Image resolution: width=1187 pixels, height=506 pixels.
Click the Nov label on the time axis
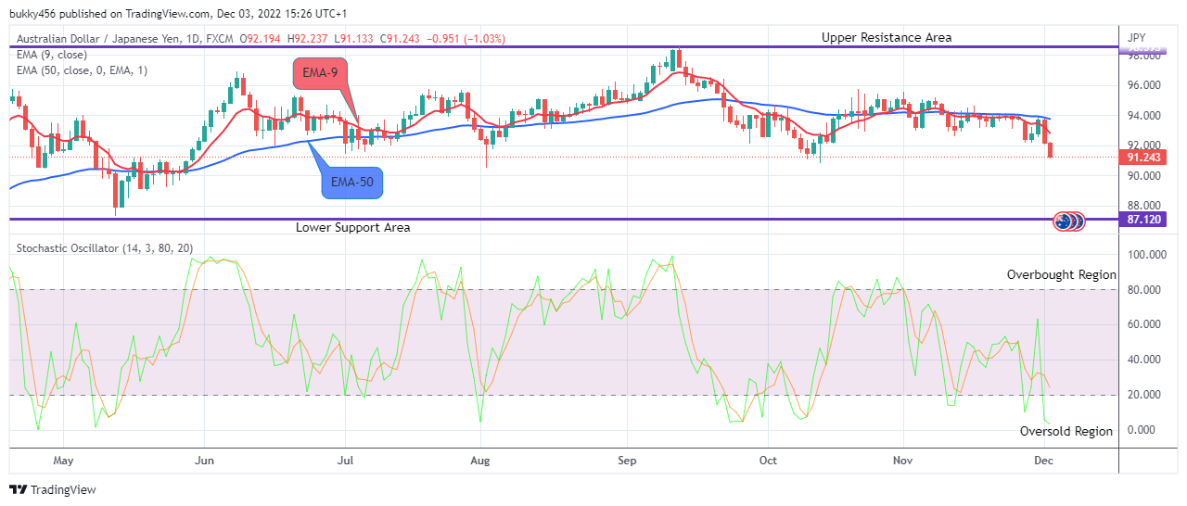pos(902,460)
